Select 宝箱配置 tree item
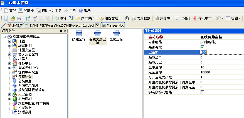The height and width of the screenshot is (118, 244). [x=25, y=77]
